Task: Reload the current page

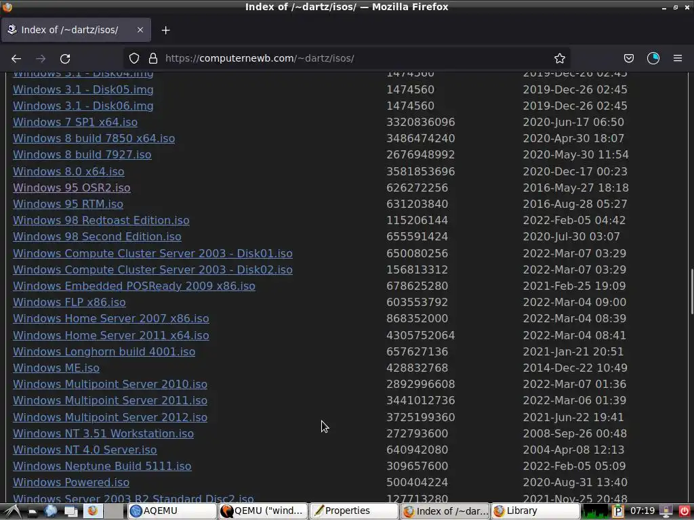Action: pyautogui.click(x=65, y=58)
